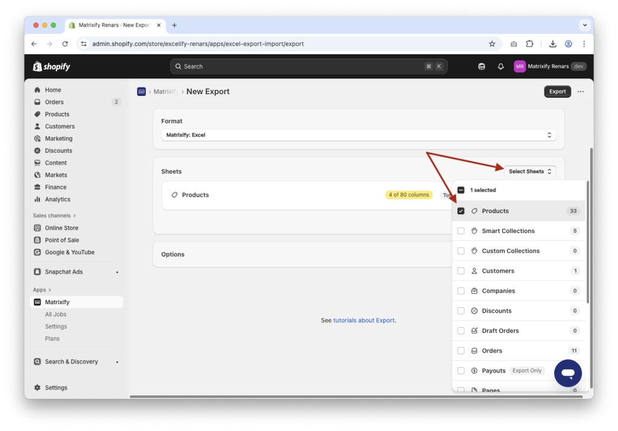Switch to the All Jobs page under Matrixify
Image resolution: width=618 pixels, height=431 pixels.
pos(56,314)
